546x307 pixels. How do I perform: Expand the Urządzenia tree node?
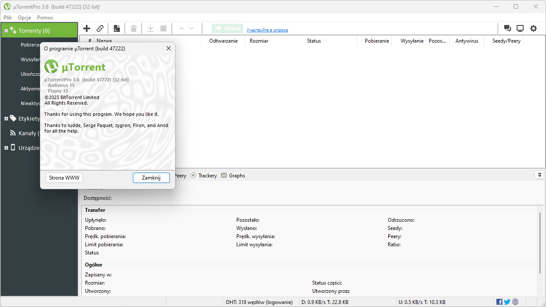(x=6, y=148)
